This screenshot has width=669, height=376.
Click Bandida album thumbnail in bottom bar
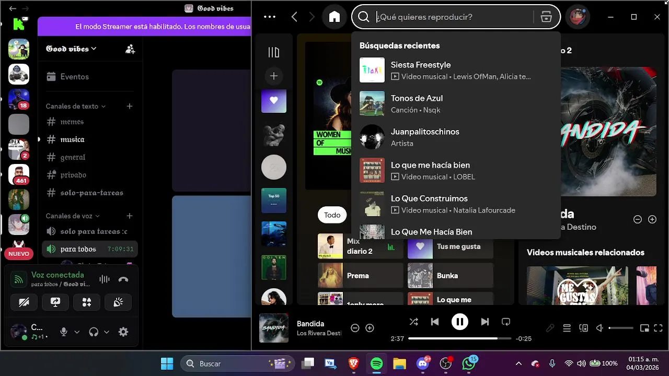(274, 328)
